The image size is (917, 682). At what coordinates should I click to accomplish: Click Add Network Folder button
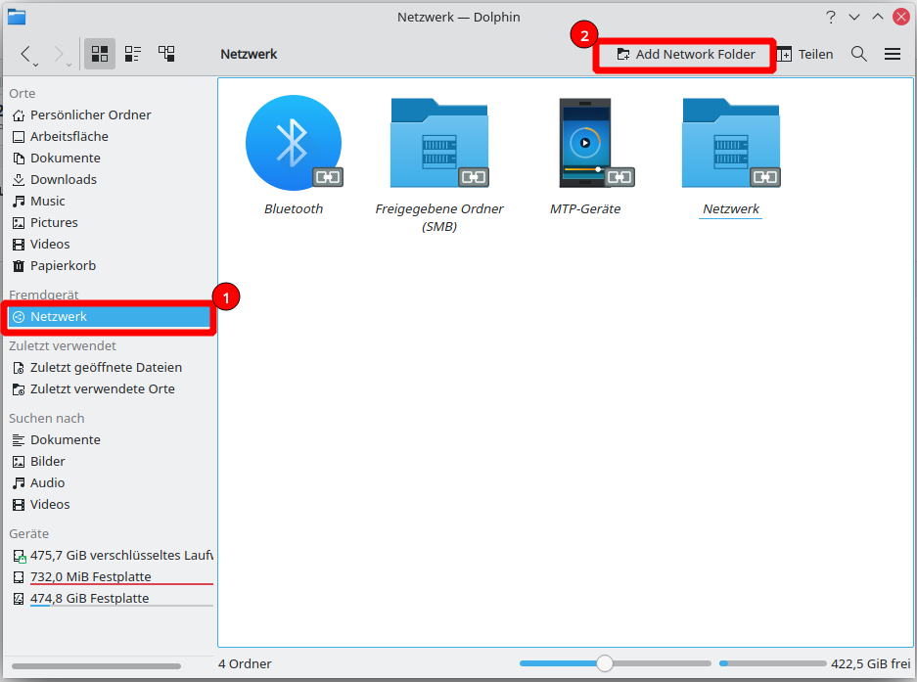point(685,55)
